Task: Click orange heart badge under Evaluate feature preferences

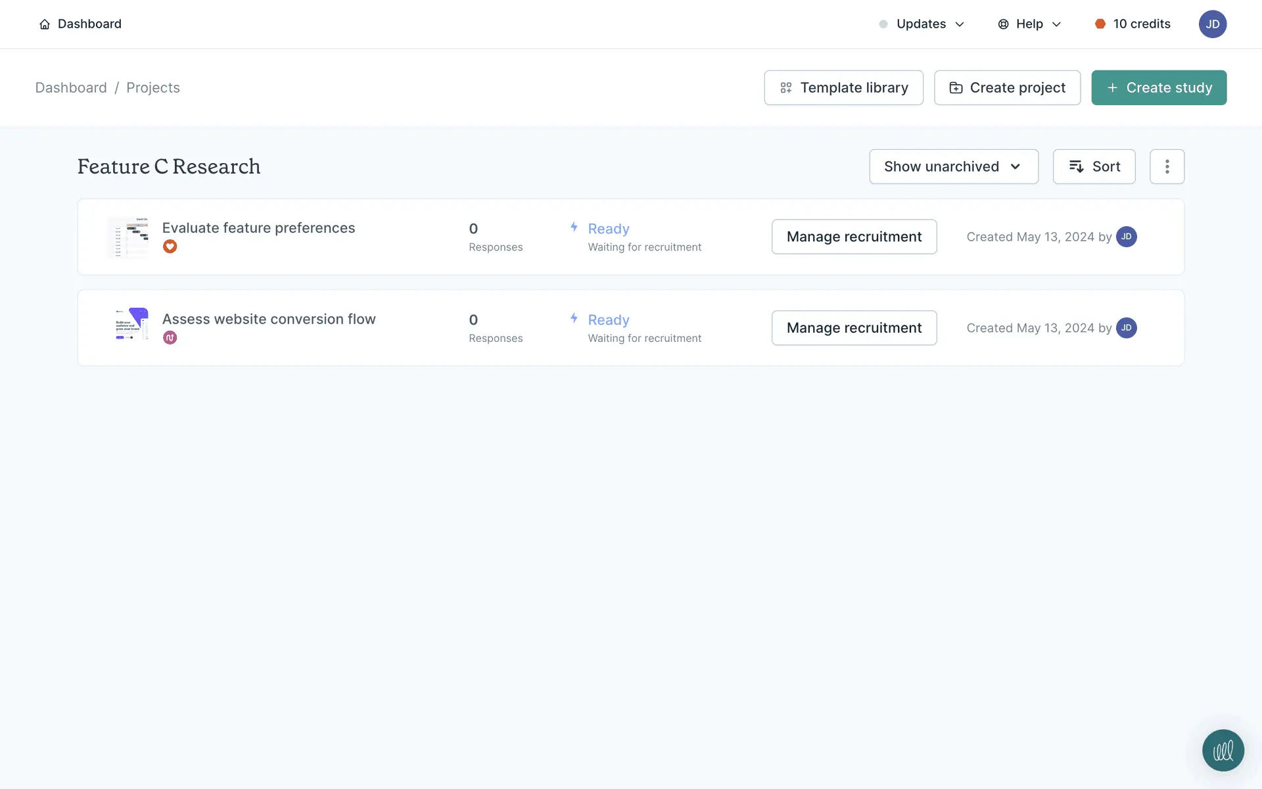Action: coord(170,247)
